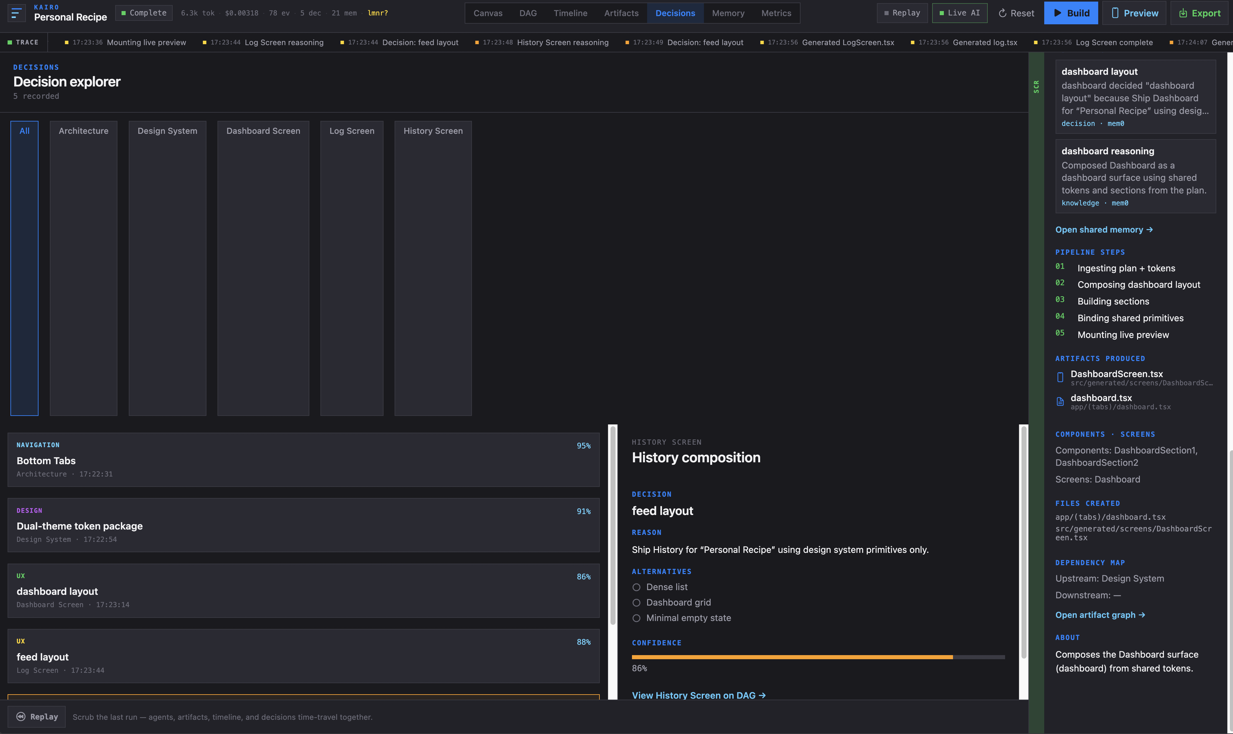Filter decisions by Log Screen column
Viewport: 1233px width, 734px height.
(352, 268)
